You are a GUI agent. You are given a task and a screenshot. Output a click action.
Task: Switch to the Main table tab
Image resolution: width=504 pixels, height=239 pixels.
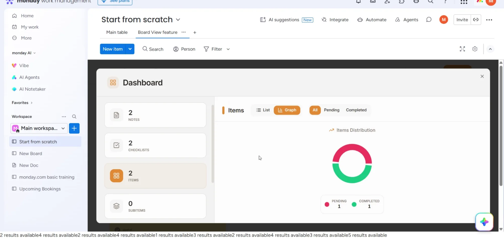tap(117, 32)
